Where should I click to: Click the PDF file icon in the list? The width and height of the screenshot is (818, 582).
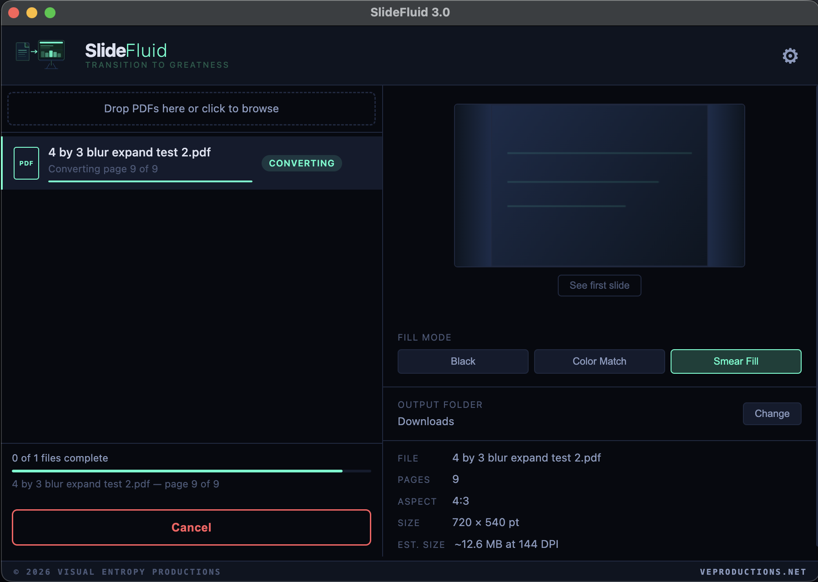point(26,163)
